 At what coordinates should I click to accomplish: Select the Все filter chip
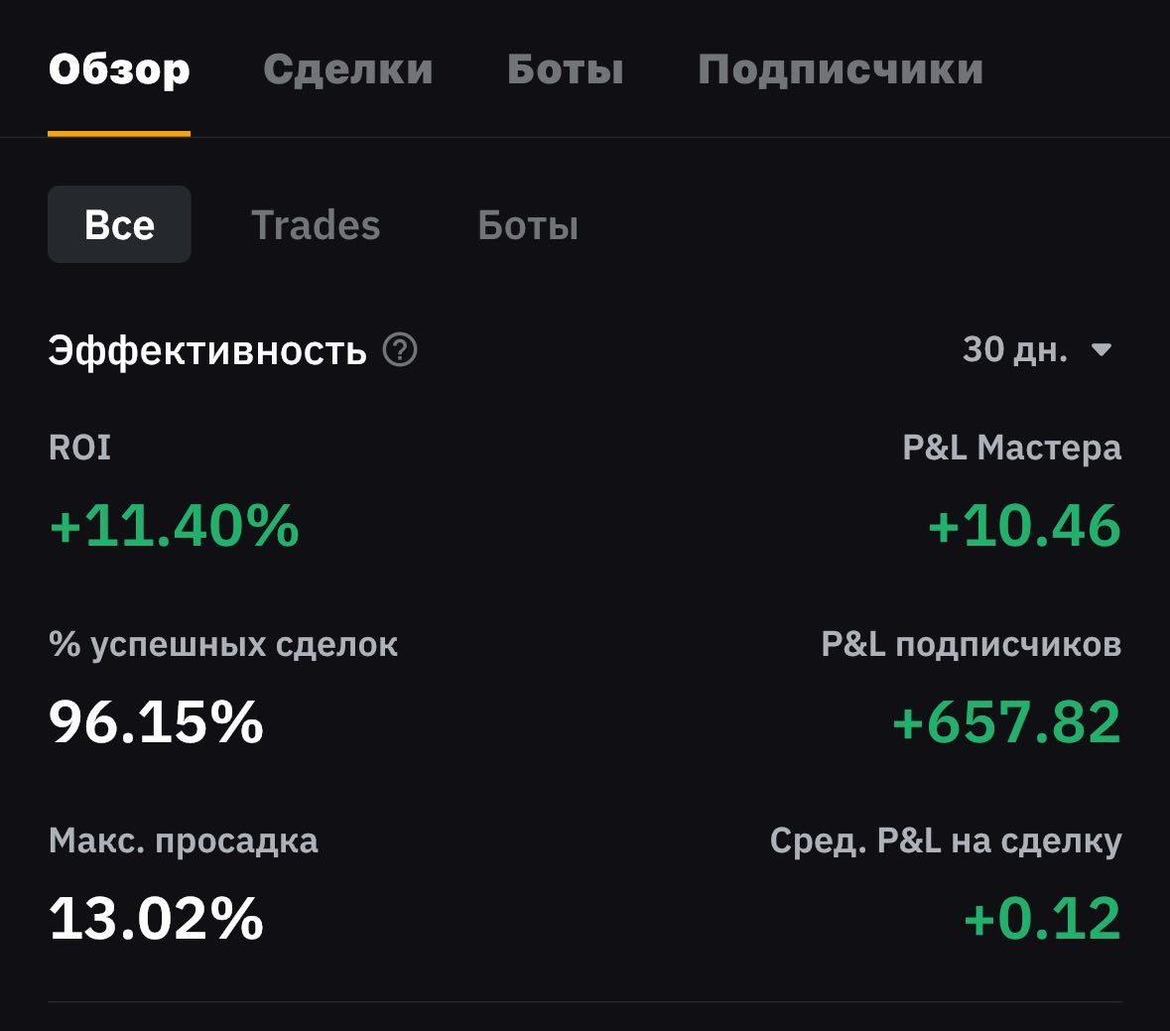pyautogui.click(x=119, y=224)
